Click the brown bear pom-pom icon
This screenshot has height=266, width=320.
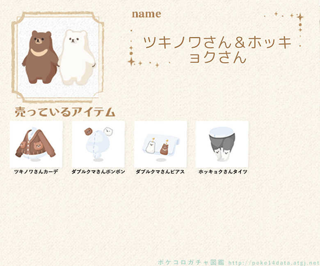coord(88,131)
